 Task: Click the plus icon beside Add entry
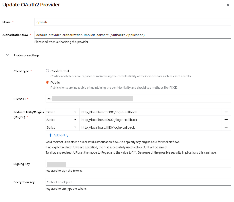[50, 135]
